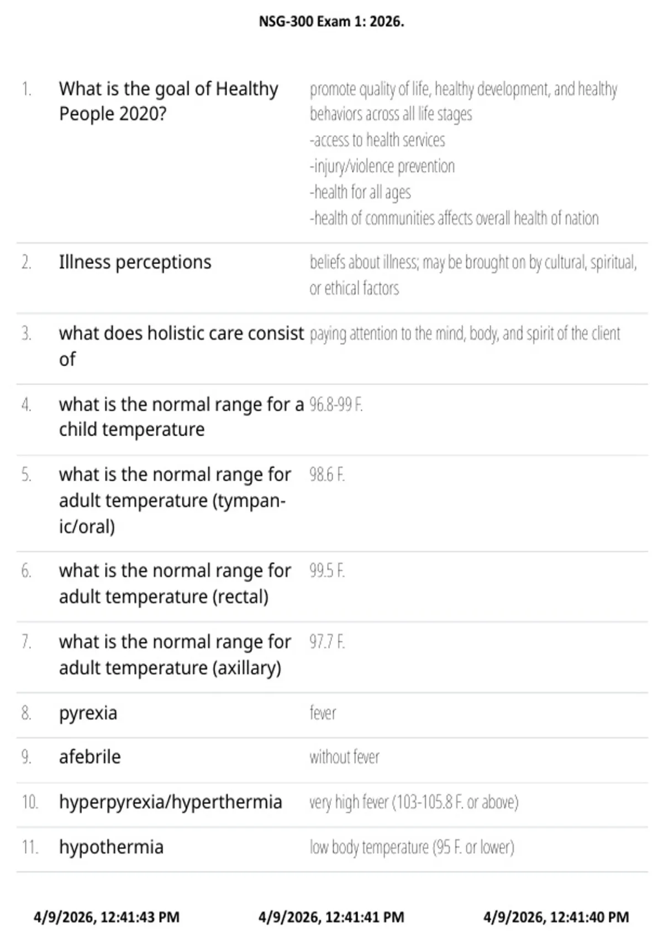663x940 pixels.
Task: Select the tympanic/oral adult temperature question
Action: pyautogui.click(x=175, y=500)
